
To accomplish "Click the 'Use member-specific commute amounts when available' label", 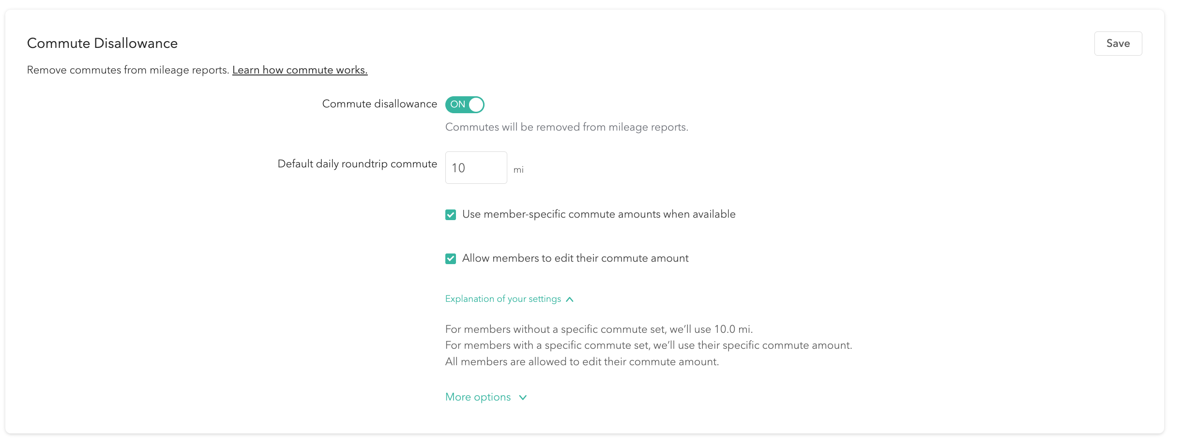I will 599,214.
